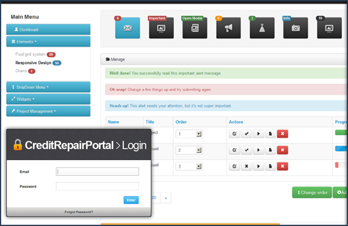Click the document action in row order 3
348x226 pixels.
[x=270, y=166]
